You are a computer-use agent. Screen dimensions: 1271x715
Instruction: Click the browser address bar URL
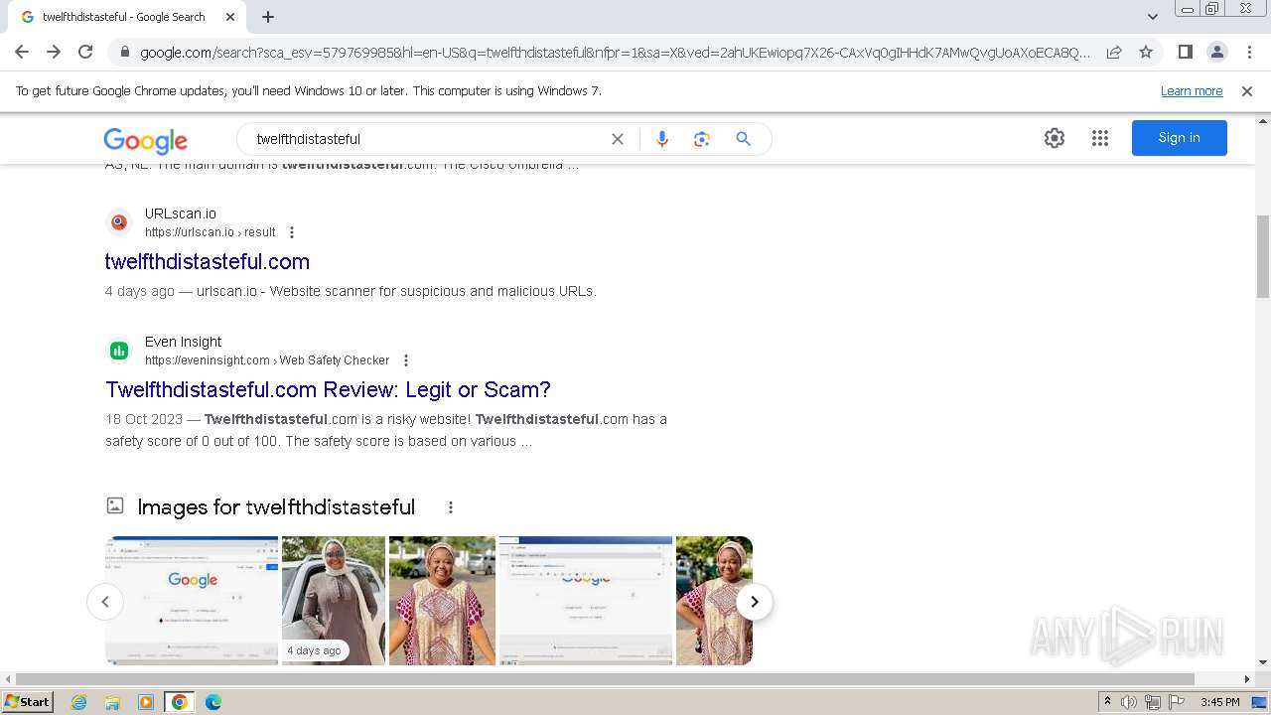(x=615, y=52)
